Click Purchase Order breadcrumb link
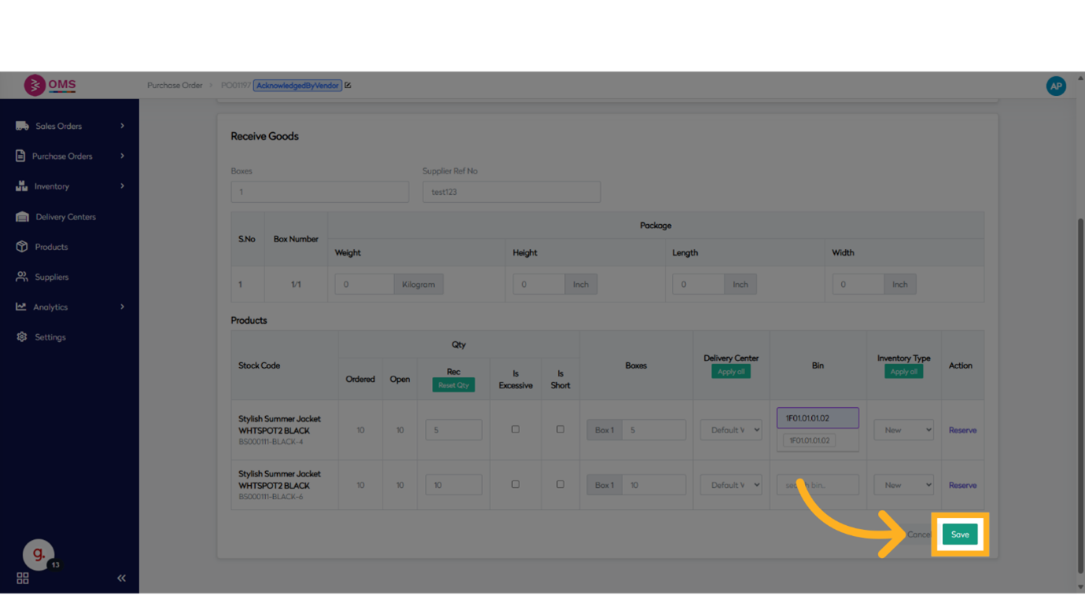1085x610 pixels. click(x=175, y=86)
